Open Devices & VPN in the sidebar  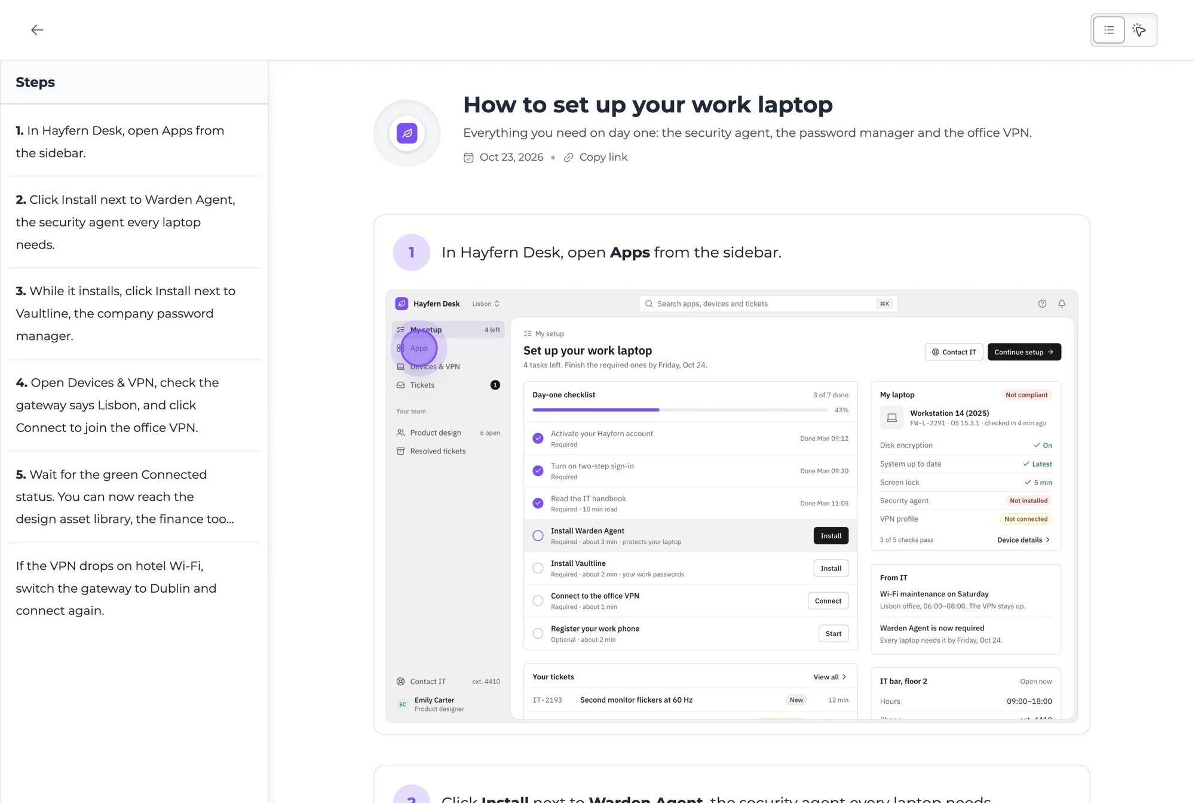[448, 367]
